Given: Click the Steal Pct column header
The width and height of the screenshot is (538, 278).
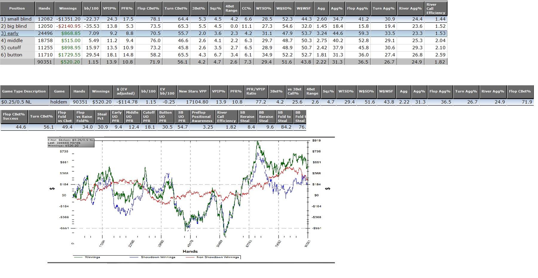Looking at the screenshot, I should [x=102, y=116].
